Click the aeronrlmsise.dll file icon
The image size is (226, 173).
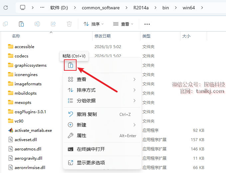pyautogui.click(x=11, y=167)
